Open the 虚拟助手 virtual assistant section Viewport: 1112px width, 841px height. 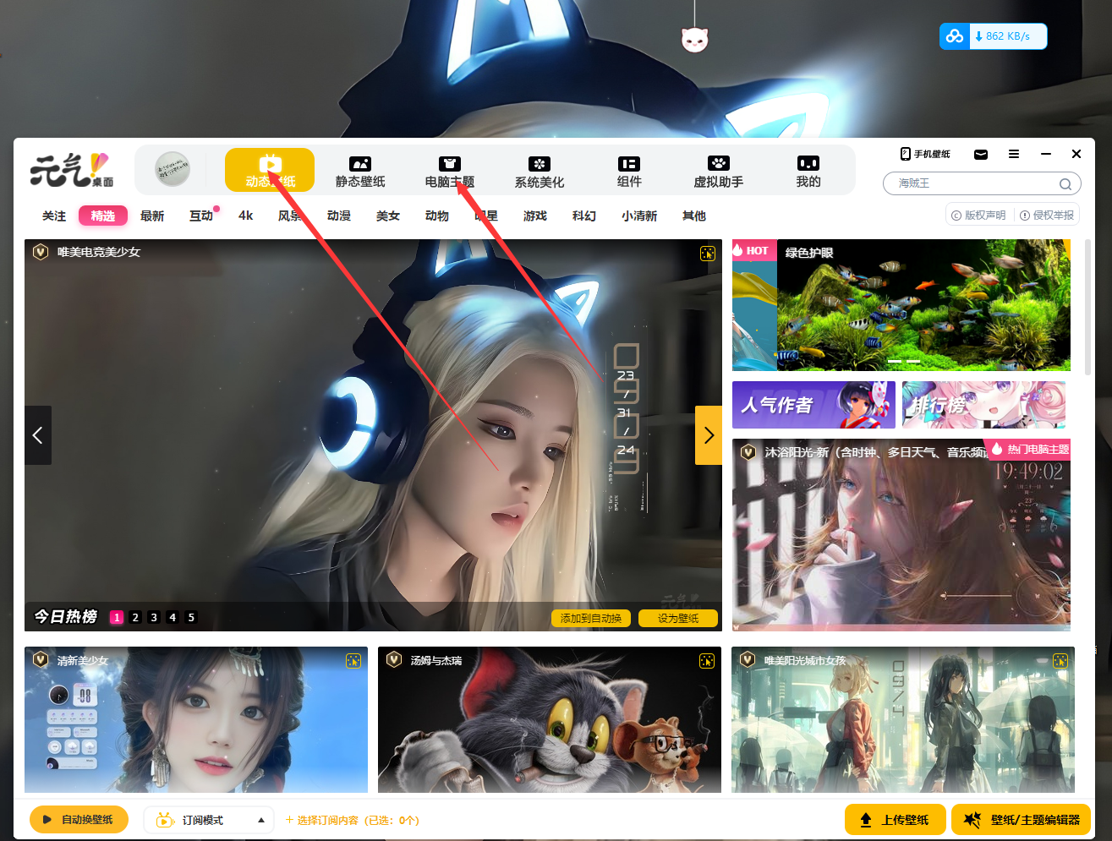tap(718, 171)
